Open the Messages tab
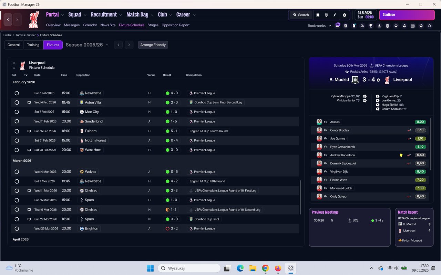This screenshot has width=441, height=275. (x=72, y=25)
